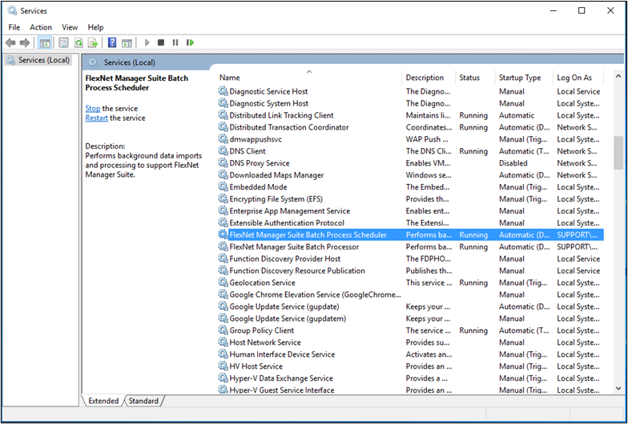This screenshot has width=628, height=424.
Task: Click the gear icon beside Geolocation Service
Action: click(223, 282)
